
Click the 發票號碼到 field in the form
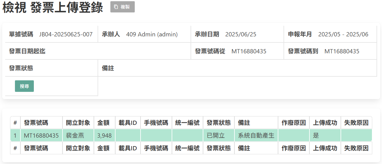pos(341,51)
